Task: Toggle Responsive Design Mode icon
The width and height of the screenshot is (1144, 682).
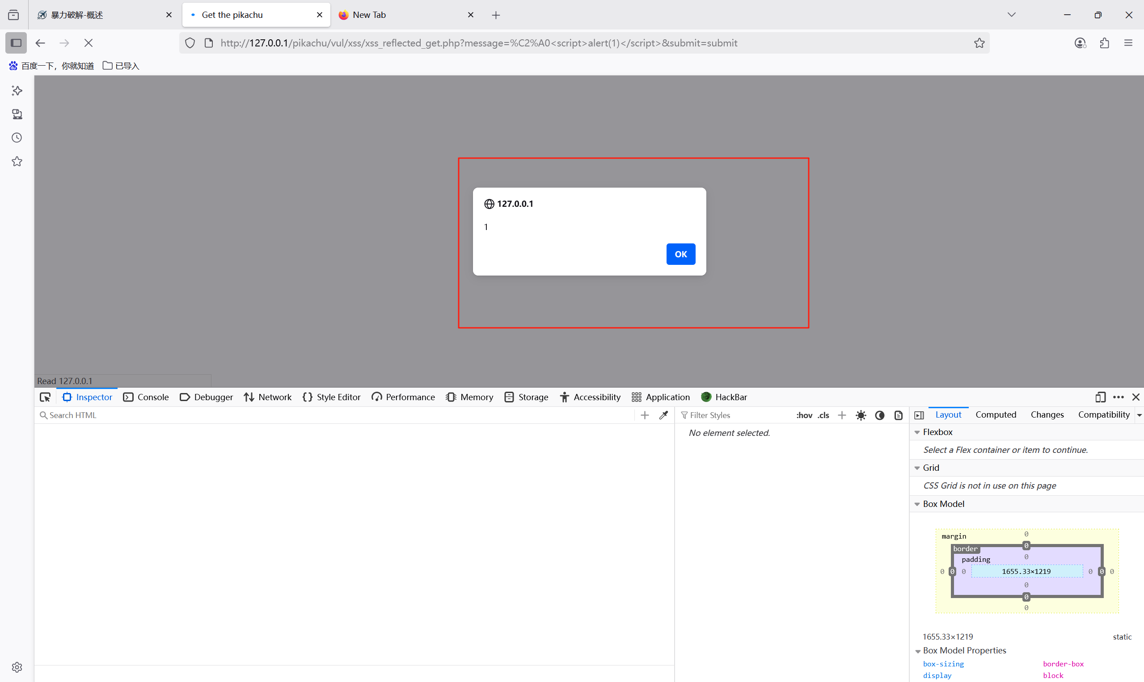Action: click(x=1100, y=397)
